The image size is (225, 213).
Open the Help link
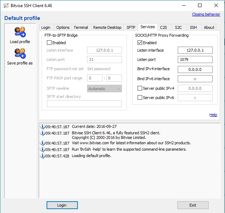point(213,115)
